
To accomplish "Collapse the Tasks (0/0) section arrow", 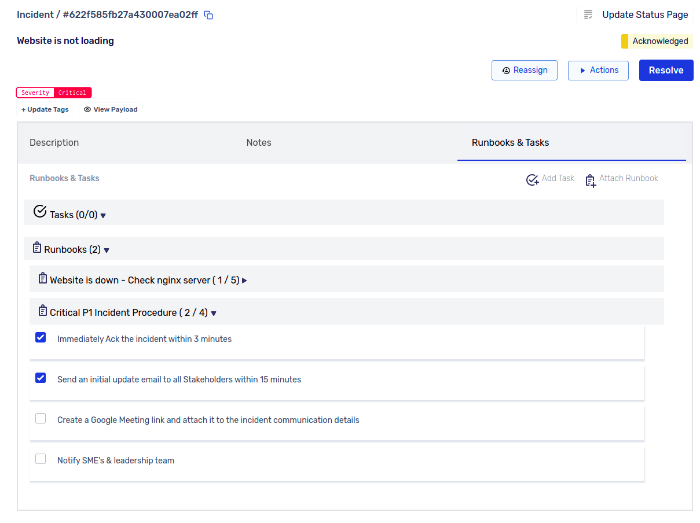I will coord(103,216).
